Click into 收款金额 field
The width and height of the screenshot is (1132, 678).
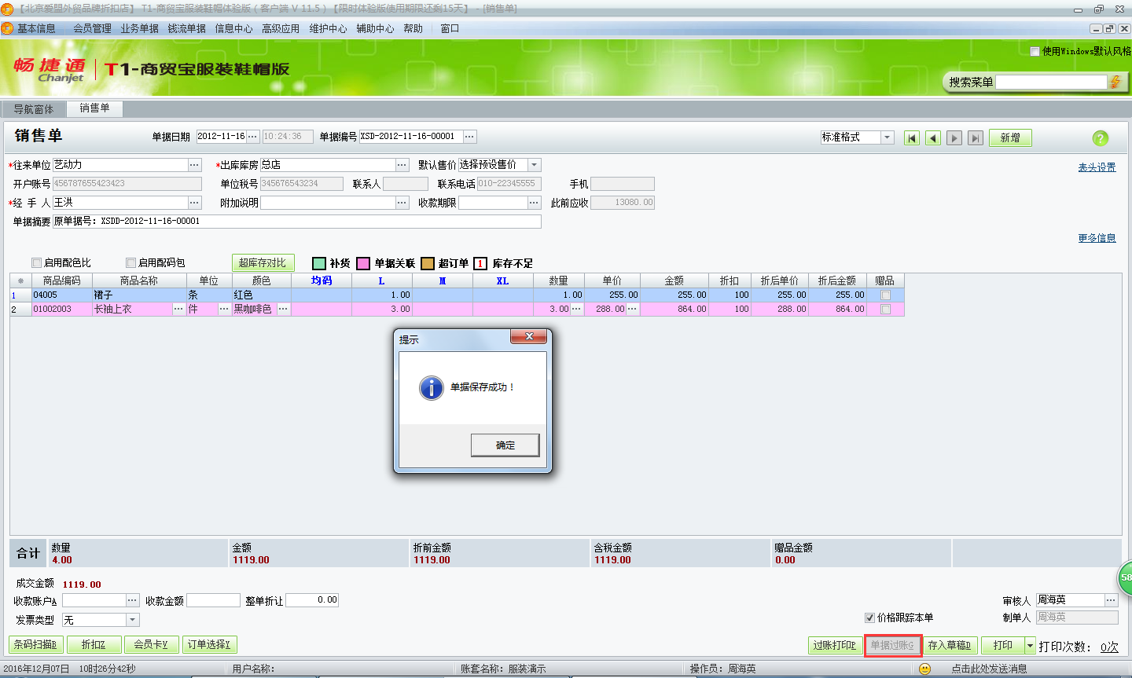[213, 600]
